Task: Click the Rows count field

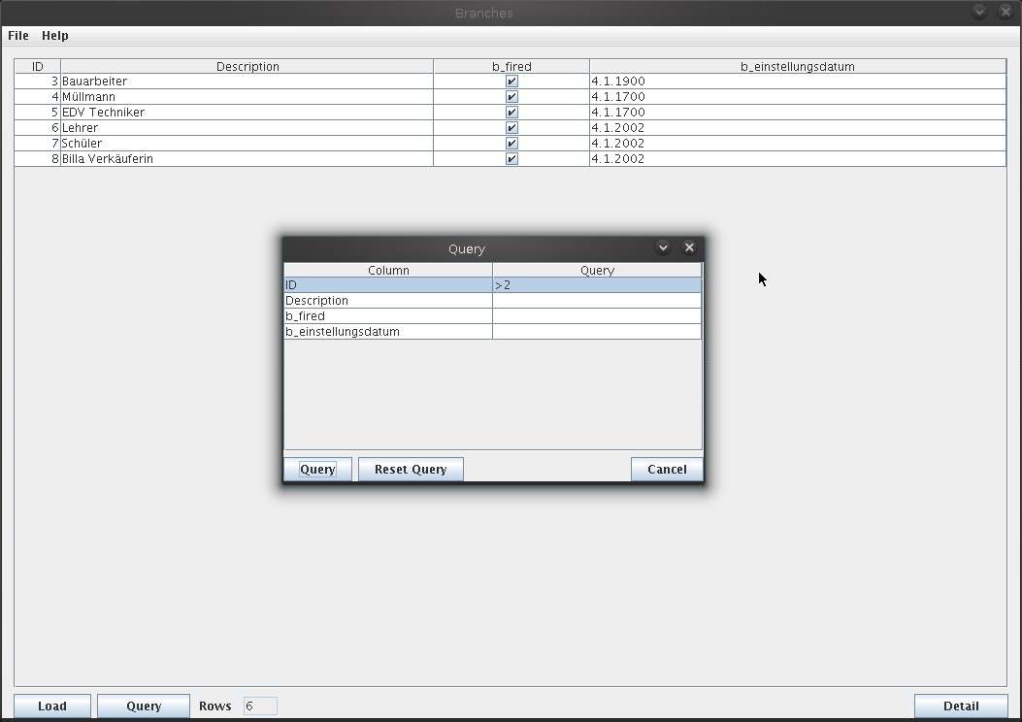Action: [260, 706]
